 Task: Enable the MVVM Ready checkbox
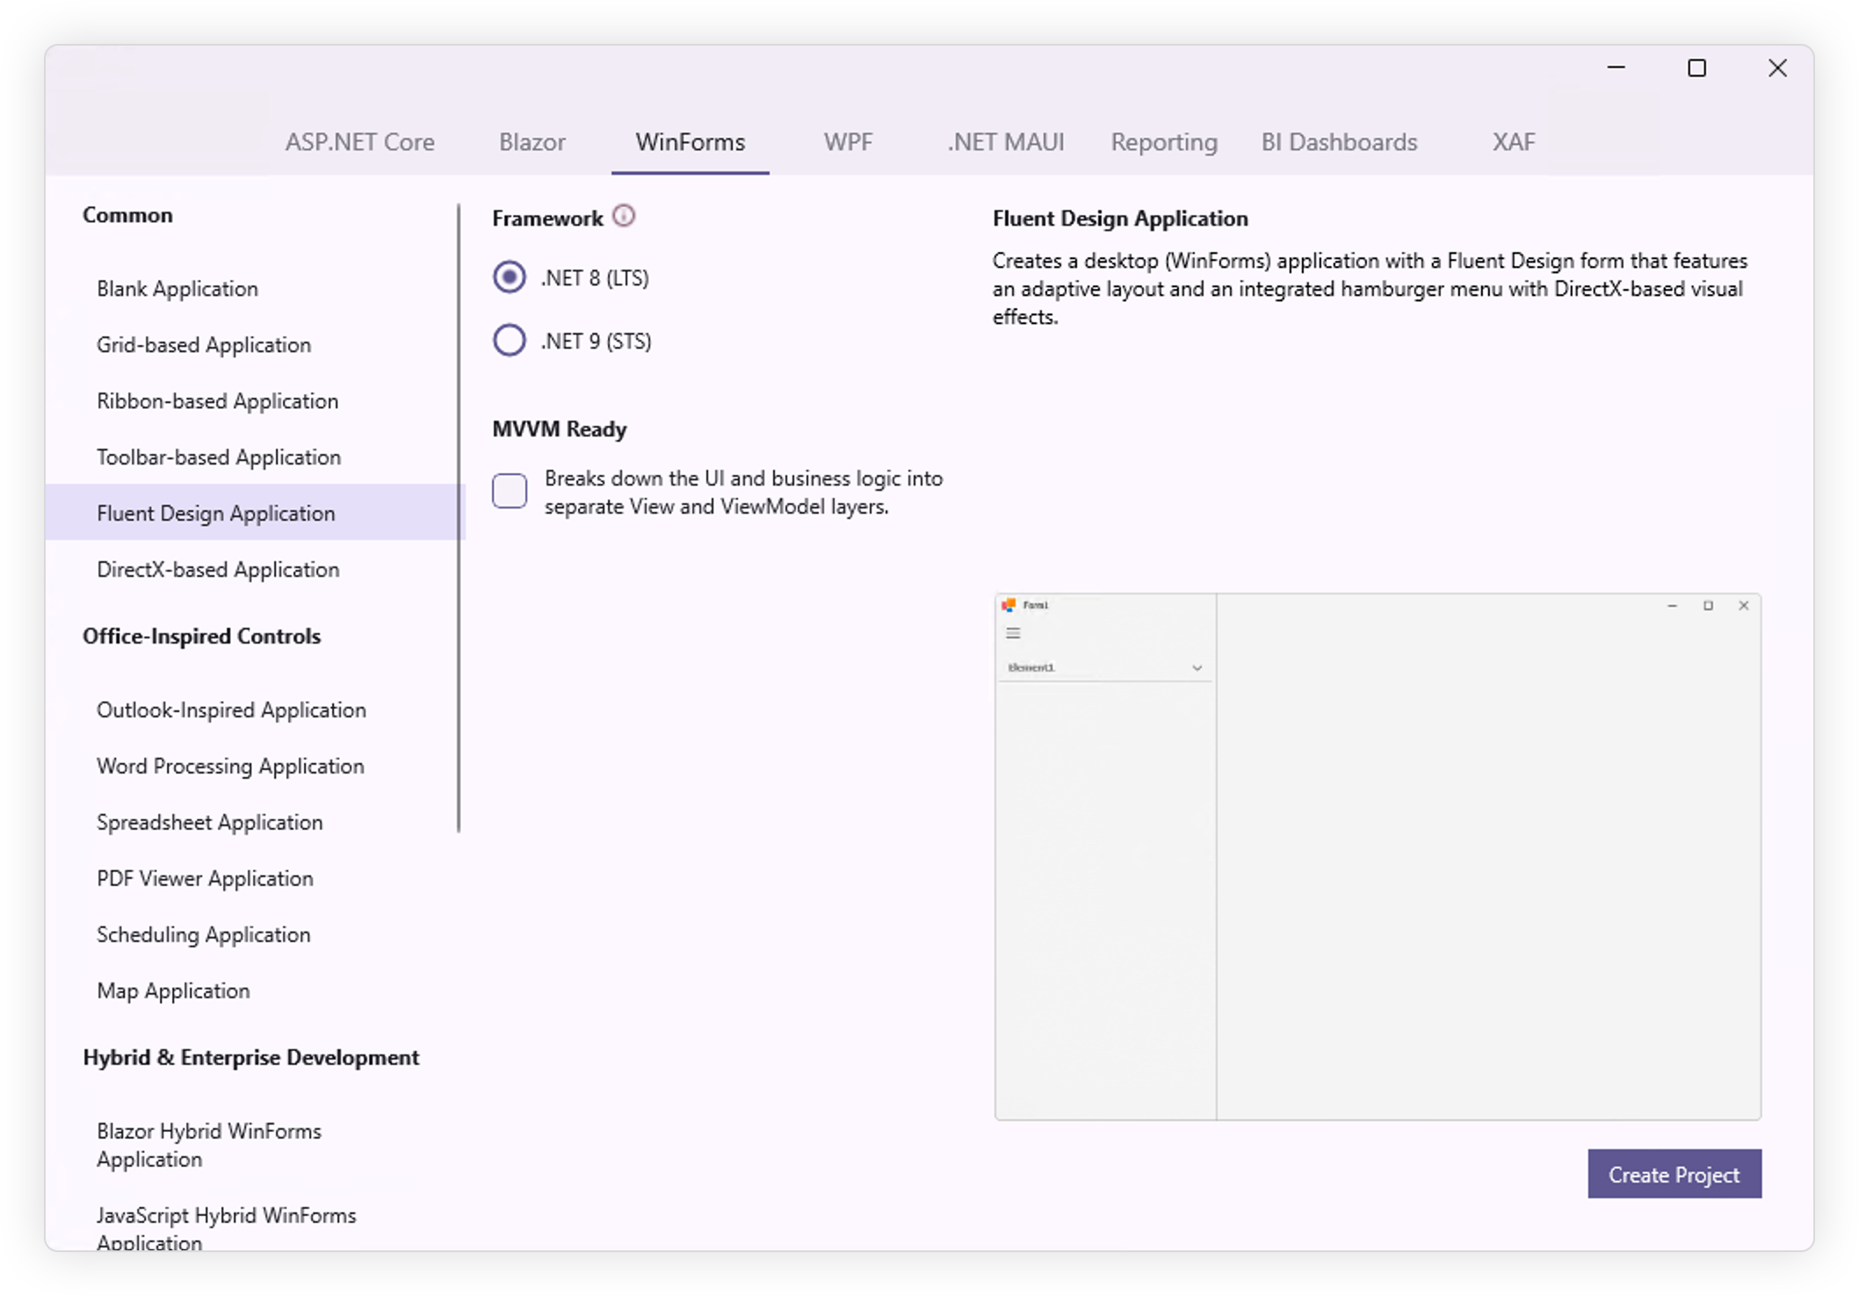510,491
